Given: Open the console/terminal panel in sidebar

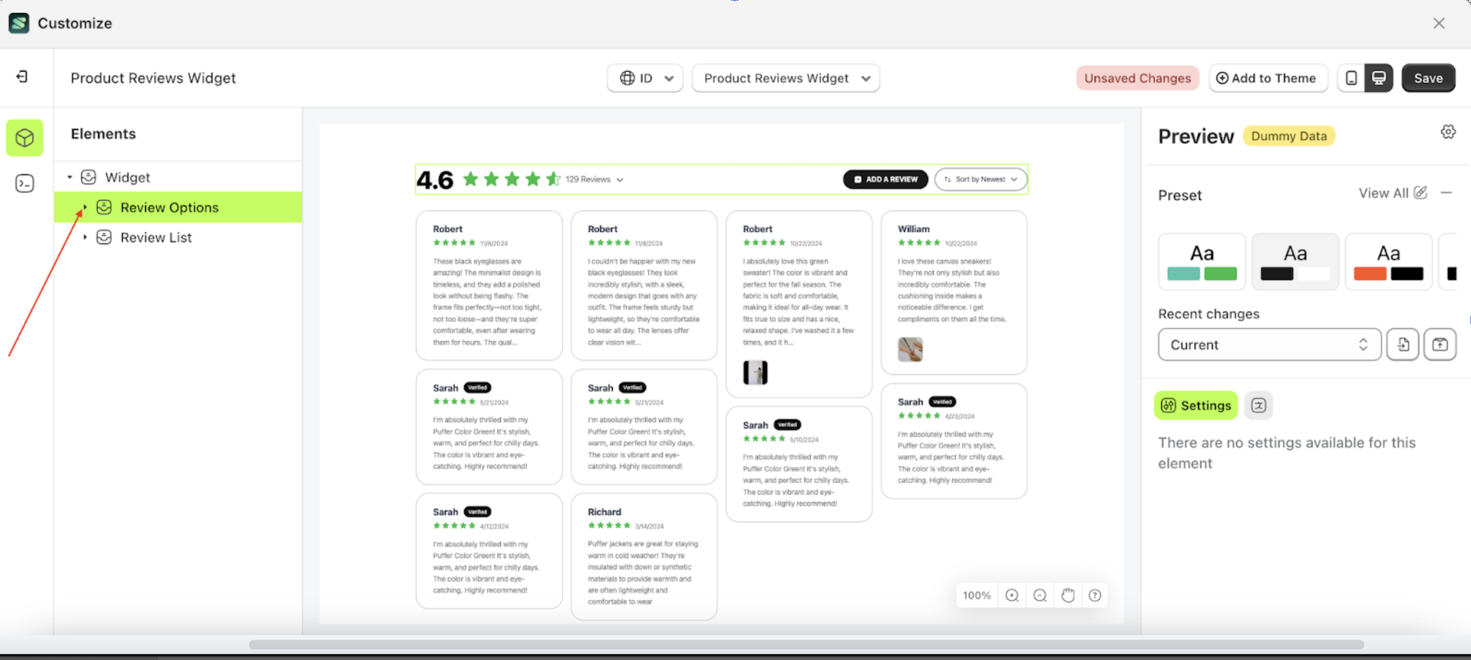Looking at the screenshot, I should [x=24, y=184].
